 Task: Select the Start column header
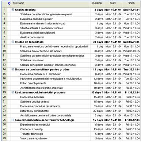point(113,4)
